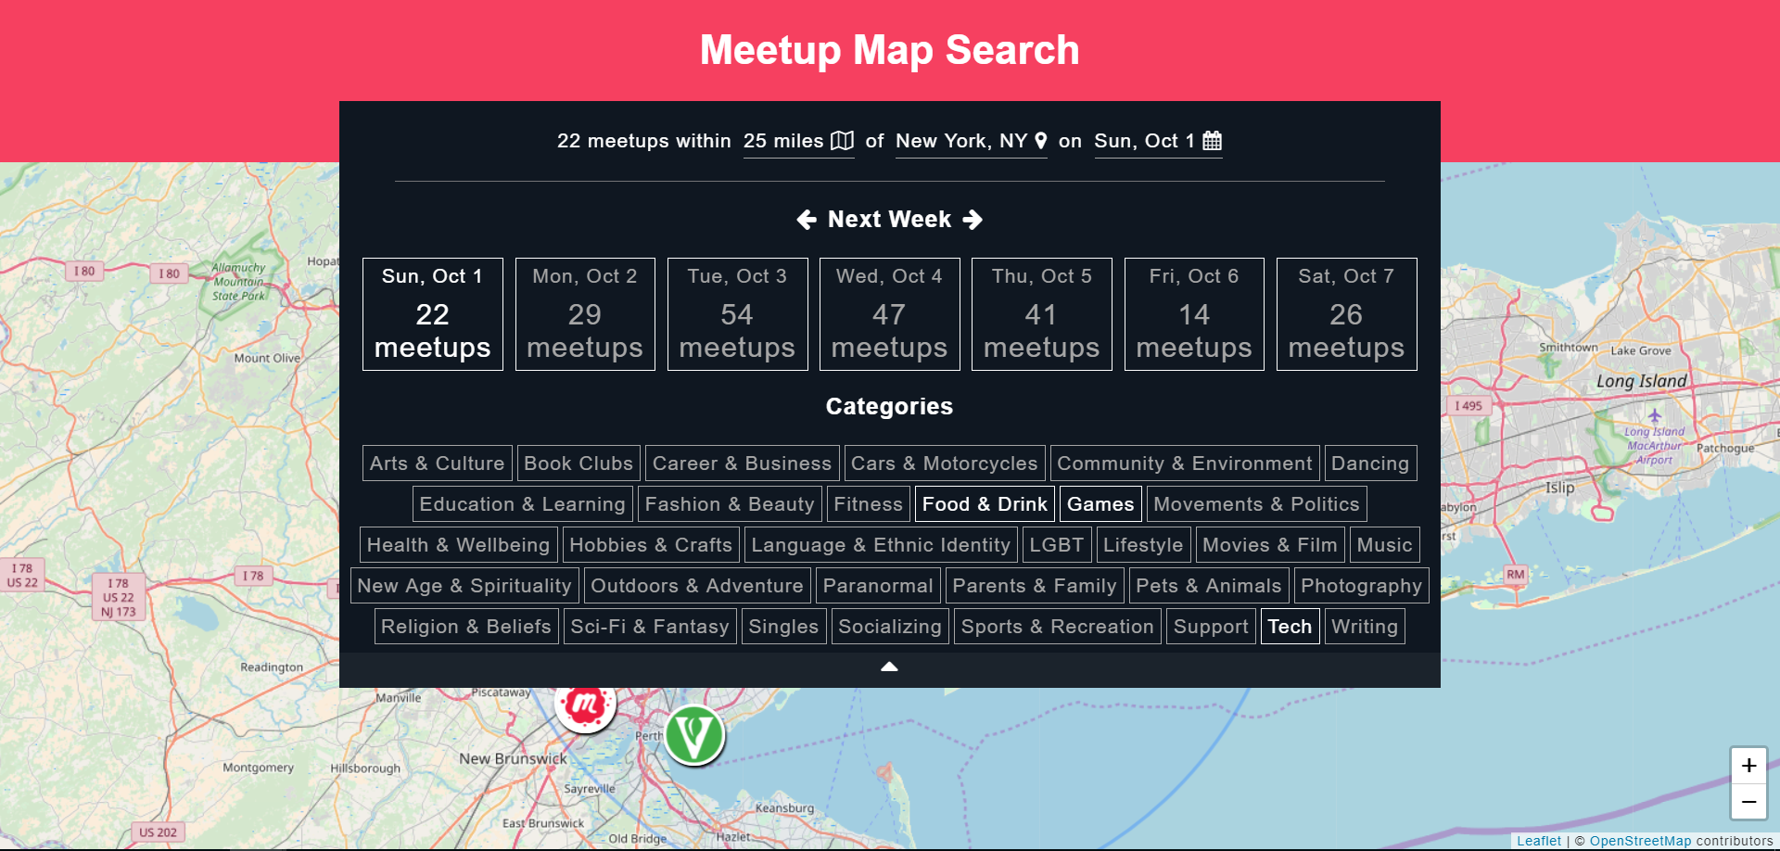Toggle the Career & Business category

tap(742, 464)
